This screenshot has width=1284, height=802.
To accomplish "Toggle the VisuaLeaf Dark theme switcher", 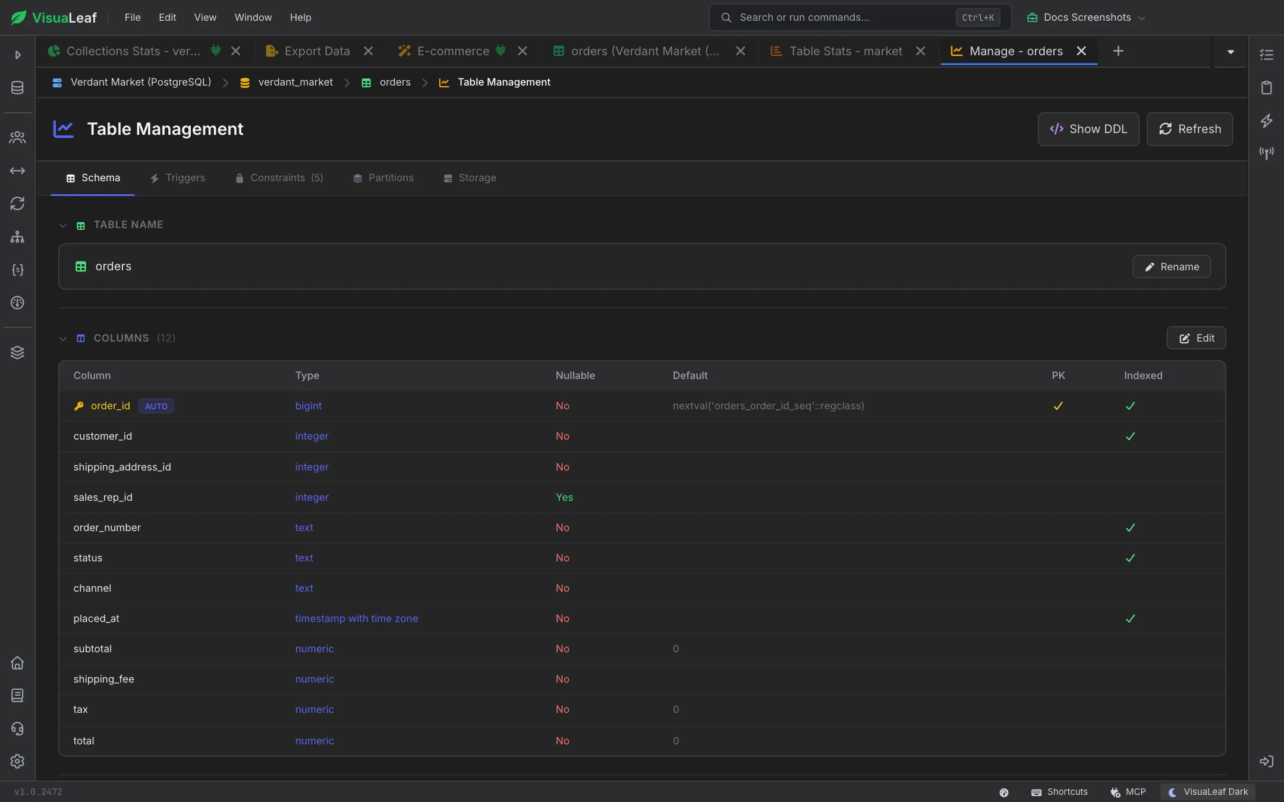I will point(1208,792).
